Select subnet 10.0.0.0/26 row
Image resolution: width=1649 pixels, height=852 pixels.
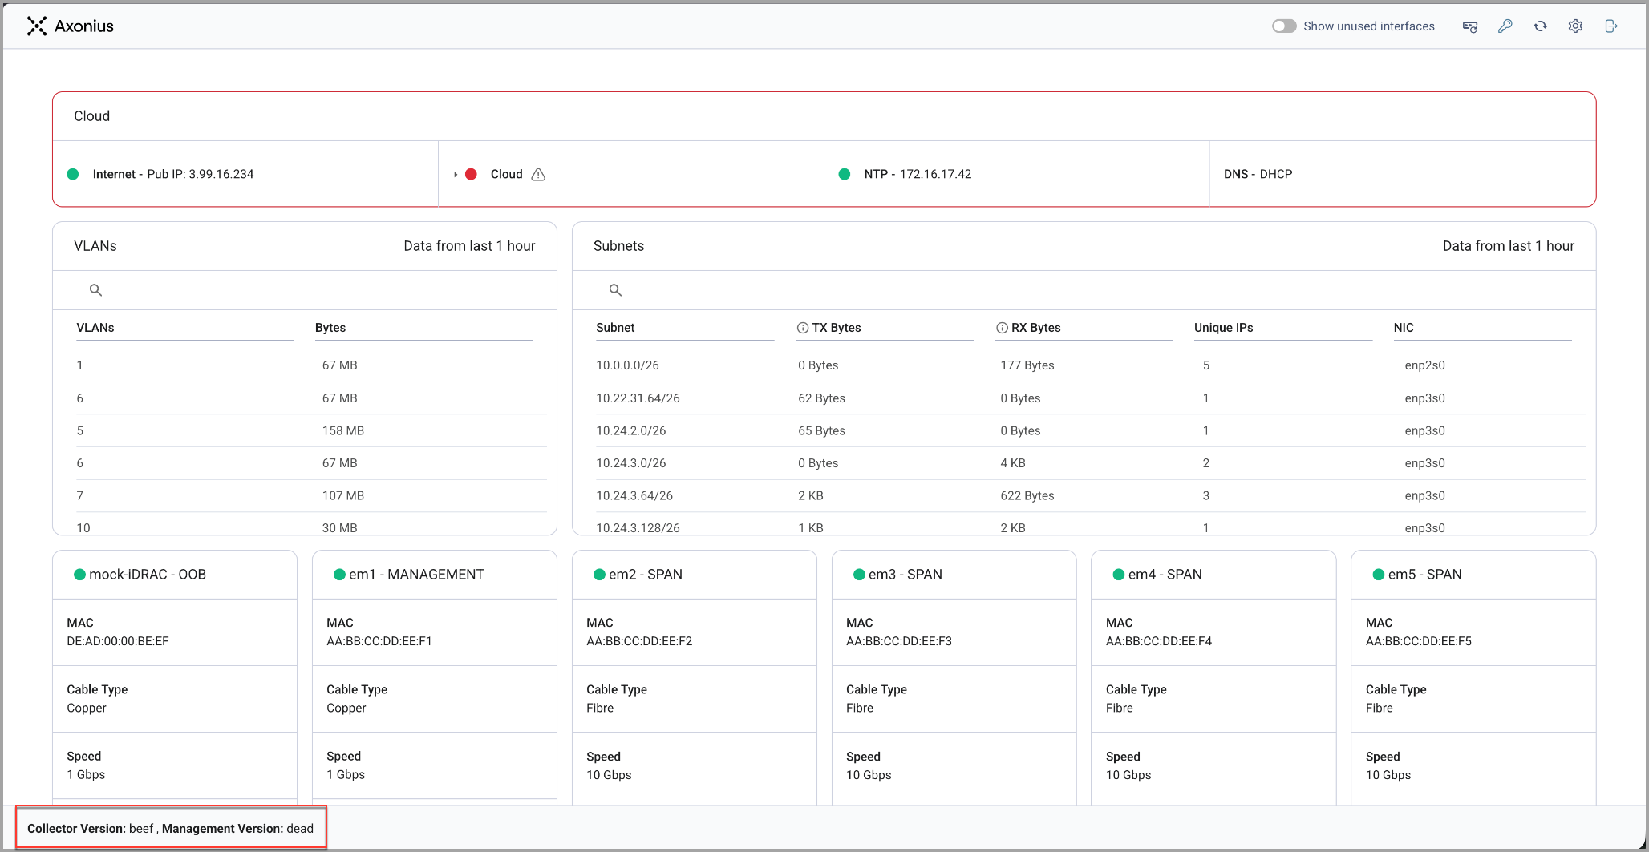[x=1090, y=365]
